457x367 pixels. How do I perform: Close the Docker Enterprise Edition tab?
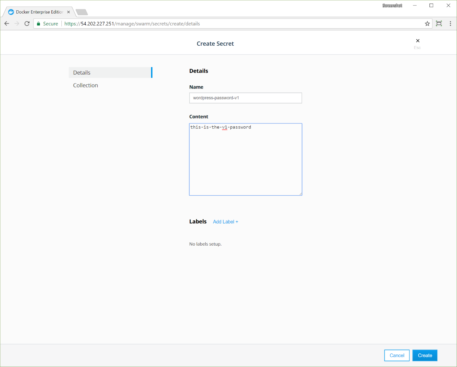pyautogui.click(x=69, y=12)
